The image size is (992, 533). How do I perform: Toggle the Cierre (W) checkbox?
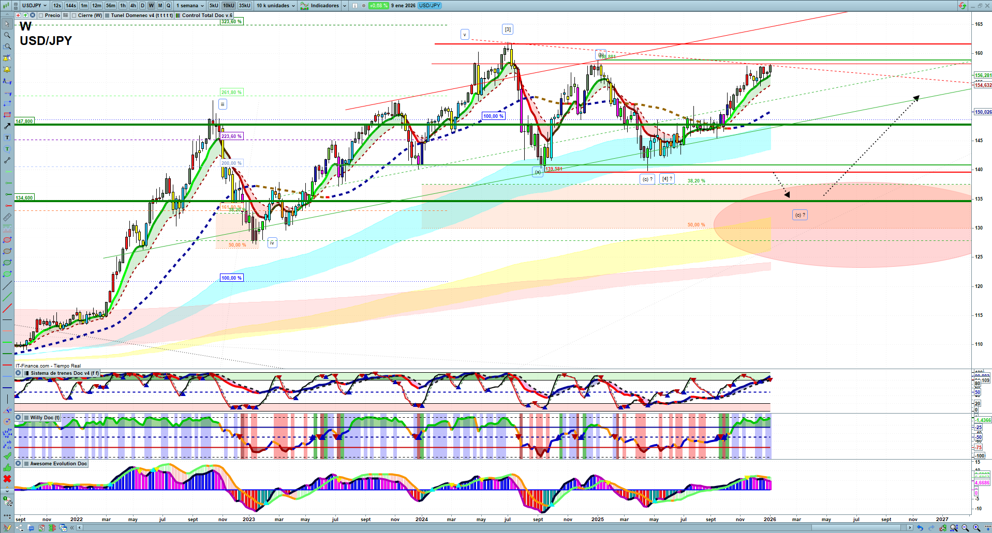click(x=74, y=16)
